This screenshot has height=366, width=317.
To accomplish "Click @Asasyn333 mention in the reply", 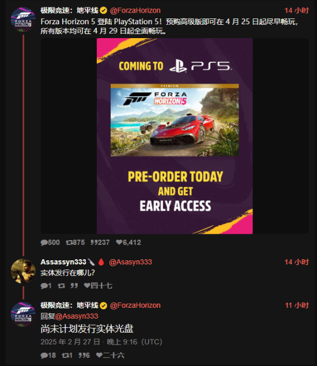I will point(77,316).
